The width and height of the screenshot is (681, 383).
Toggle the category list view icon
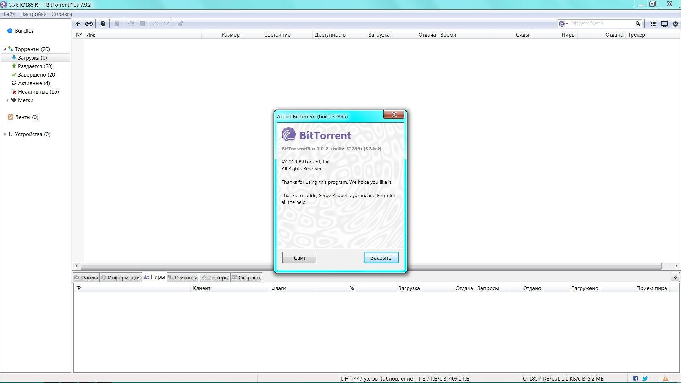(x=653, y=24)
